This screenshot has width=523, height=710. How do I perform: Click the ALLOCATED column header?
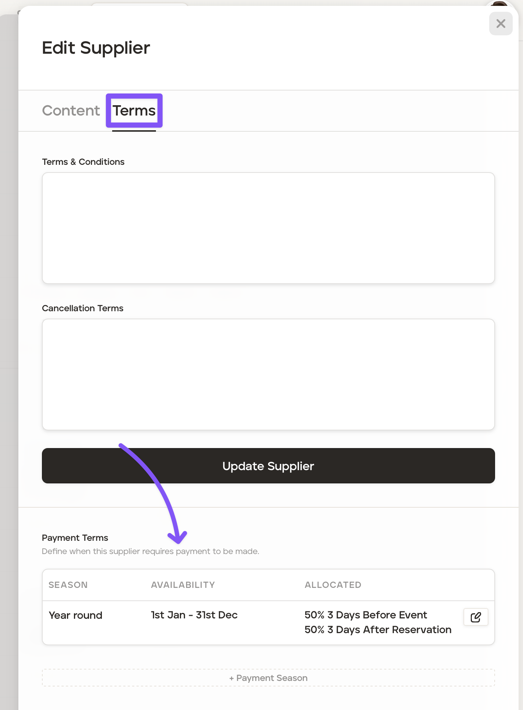pos(333,585)
